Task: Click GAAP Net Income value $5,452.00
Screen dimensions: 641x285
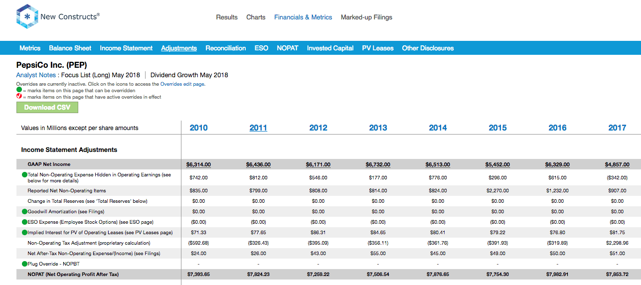Action: point(497,164)
